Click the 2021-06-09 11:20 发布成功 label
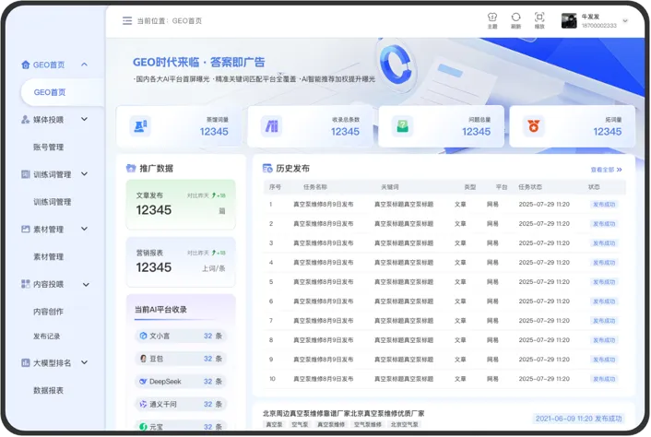Viewport: 651px width, 437px height. pos(579,419)
